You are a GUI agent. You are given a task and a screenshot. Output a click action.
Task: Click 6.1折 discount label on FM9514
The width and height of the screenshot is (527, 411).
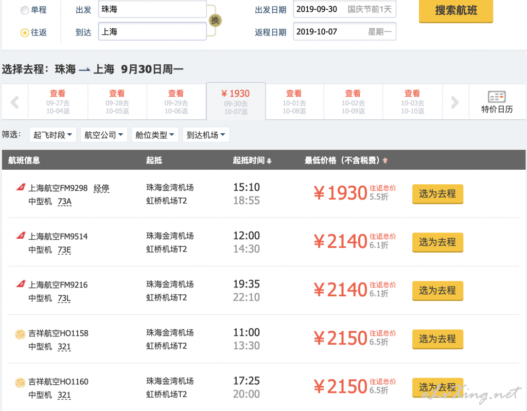click(x=379, y=245)
